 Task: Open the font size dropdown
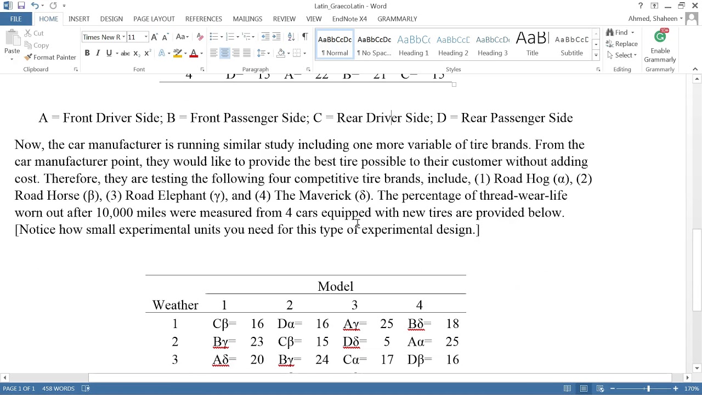146,37
